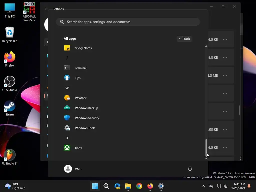Open more options for first 6.0 KB item in Settings
This screenshot has height=192, width=256.
(225, 39)
